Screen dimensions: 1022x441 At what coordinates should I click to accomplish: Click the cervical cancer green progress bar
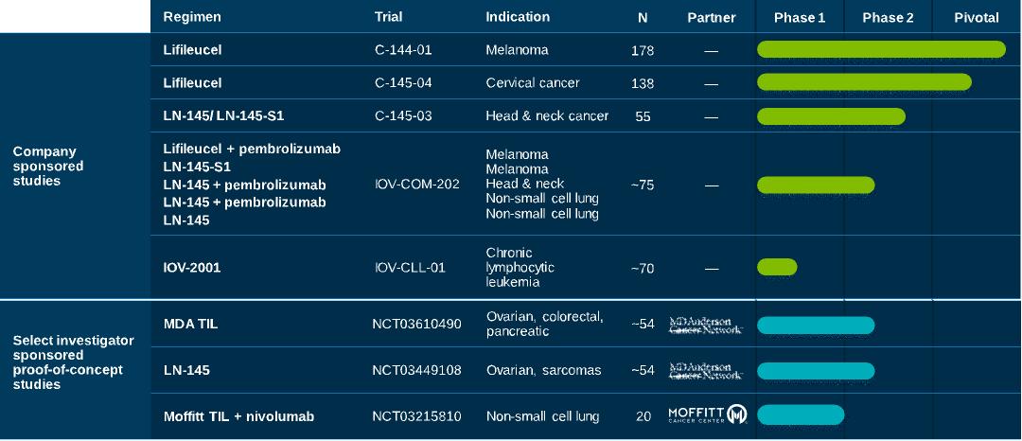point(864,82)
